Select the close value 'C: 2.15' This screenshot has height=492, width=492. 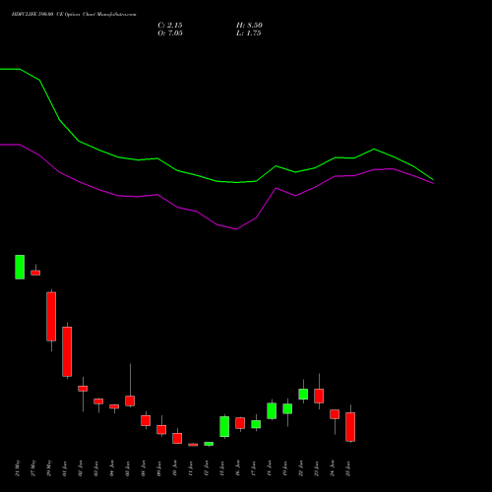[170, 26]
